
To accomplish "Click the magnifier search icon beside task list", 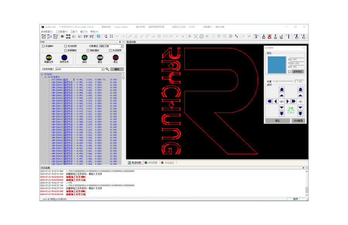I will coord(107,69).
